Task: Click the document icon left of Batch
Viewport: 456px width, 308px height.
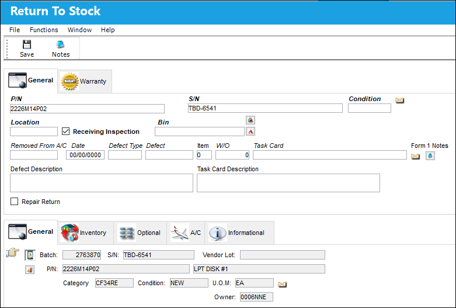Action: click(30, 255)
